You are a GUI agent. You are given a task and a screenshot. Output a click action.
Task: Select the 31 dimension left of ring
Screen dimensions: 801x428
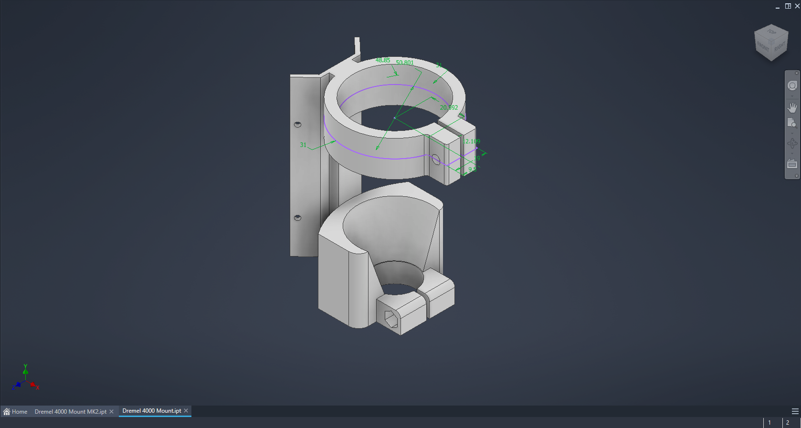[x=303, y=145]
